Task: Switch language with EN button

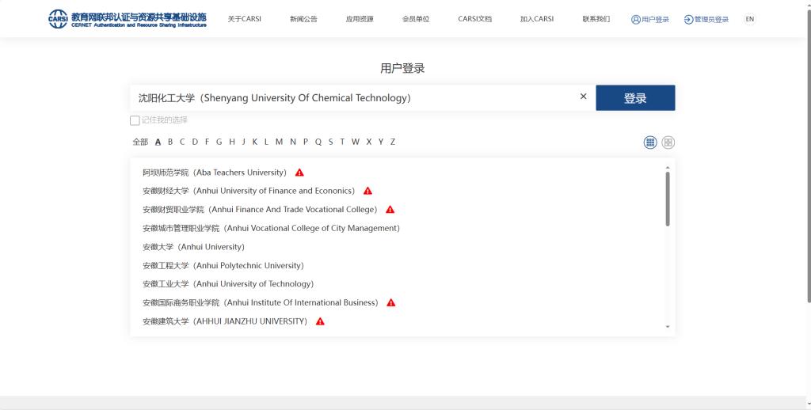Action: [x=749, y=19]
